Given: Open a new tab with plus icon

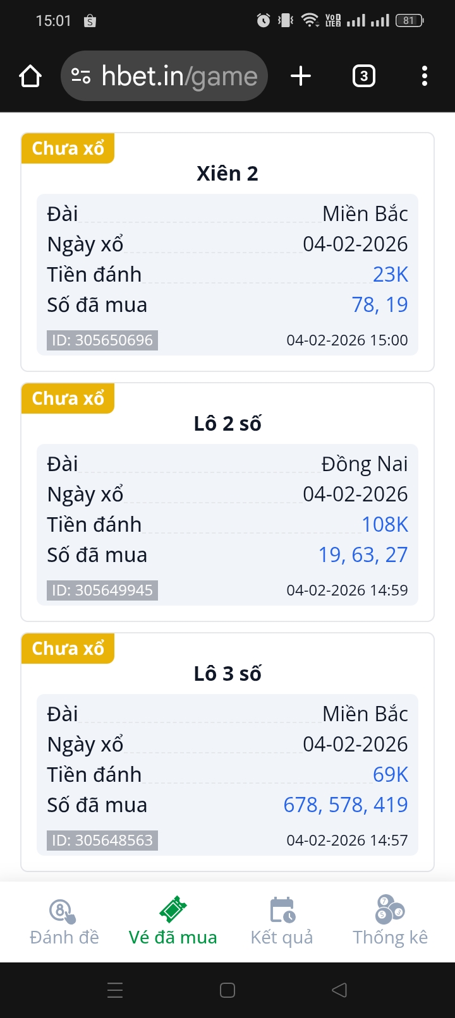Looking at the screenshot, I should coord(301,76).
